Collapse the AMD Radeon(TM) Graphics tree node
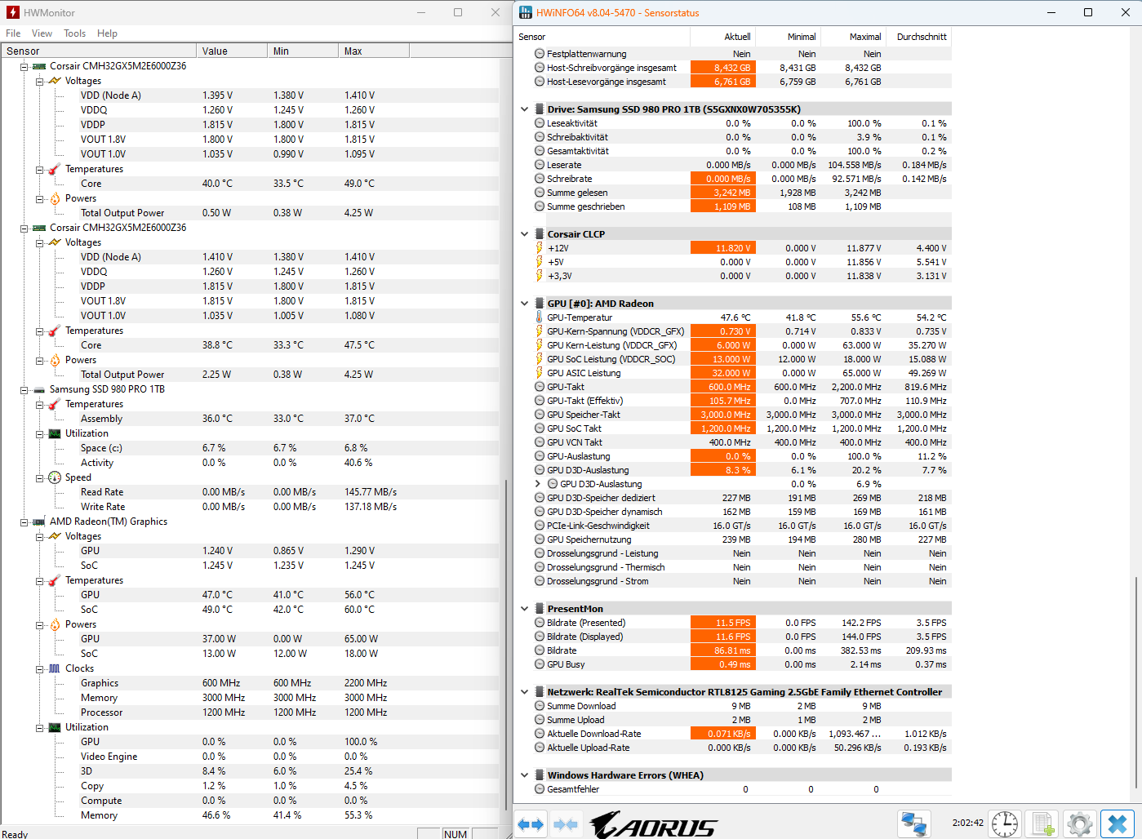This screenshot has height=839, width=1142. coord(24,522)
